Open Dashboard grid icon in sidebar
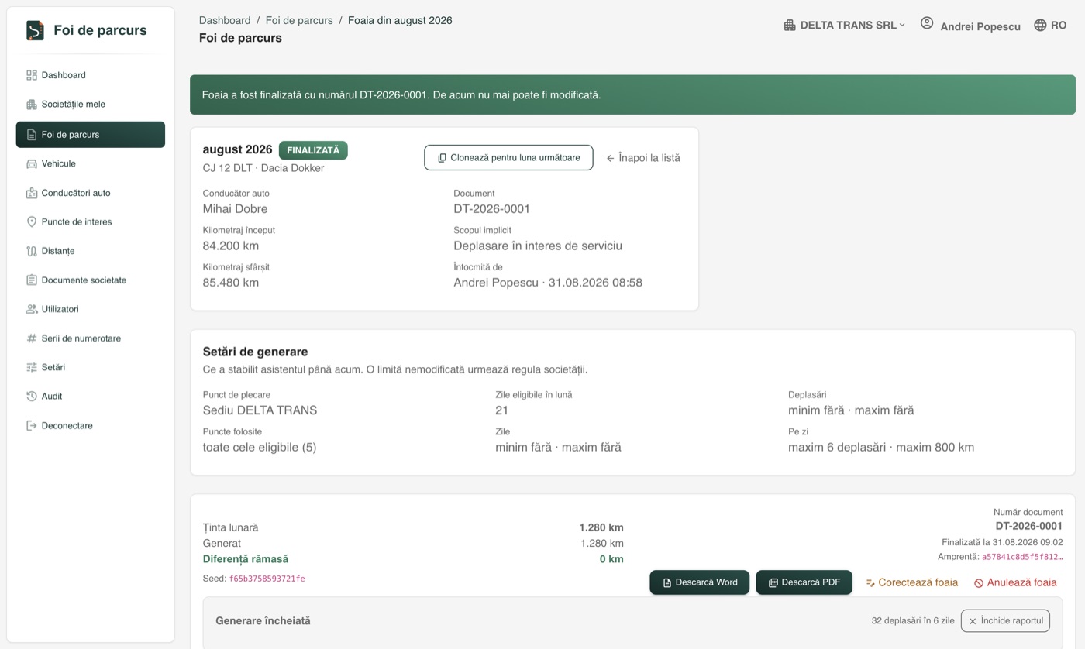The image size is (1085, 649). click(32, 75)
